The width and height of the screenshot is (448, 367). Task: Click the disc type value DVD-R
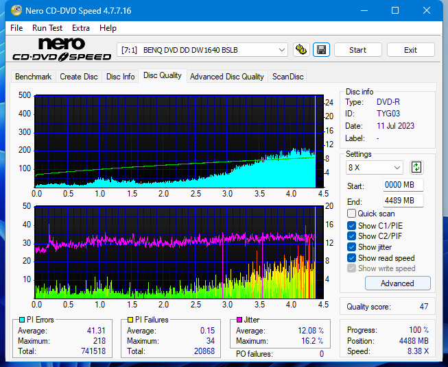tap(388, 102)
